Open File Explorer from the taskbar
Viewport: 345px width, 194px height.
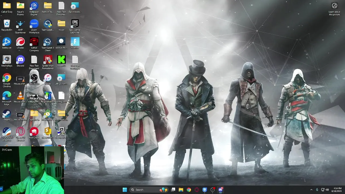point(181,190)
